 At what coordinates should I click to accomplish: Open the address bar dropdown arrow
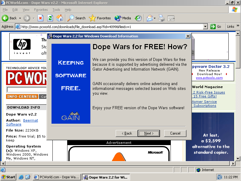click(x=205, y=27)
